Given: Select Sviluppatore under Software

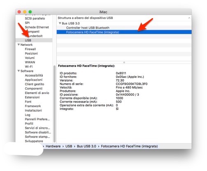Looking at the screenshot, I should pyautogui.click(x=34, y=141).
